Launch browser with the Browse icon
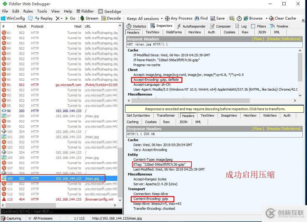The height and width of the screenshot is (222, 307). [x=253, y=18]
